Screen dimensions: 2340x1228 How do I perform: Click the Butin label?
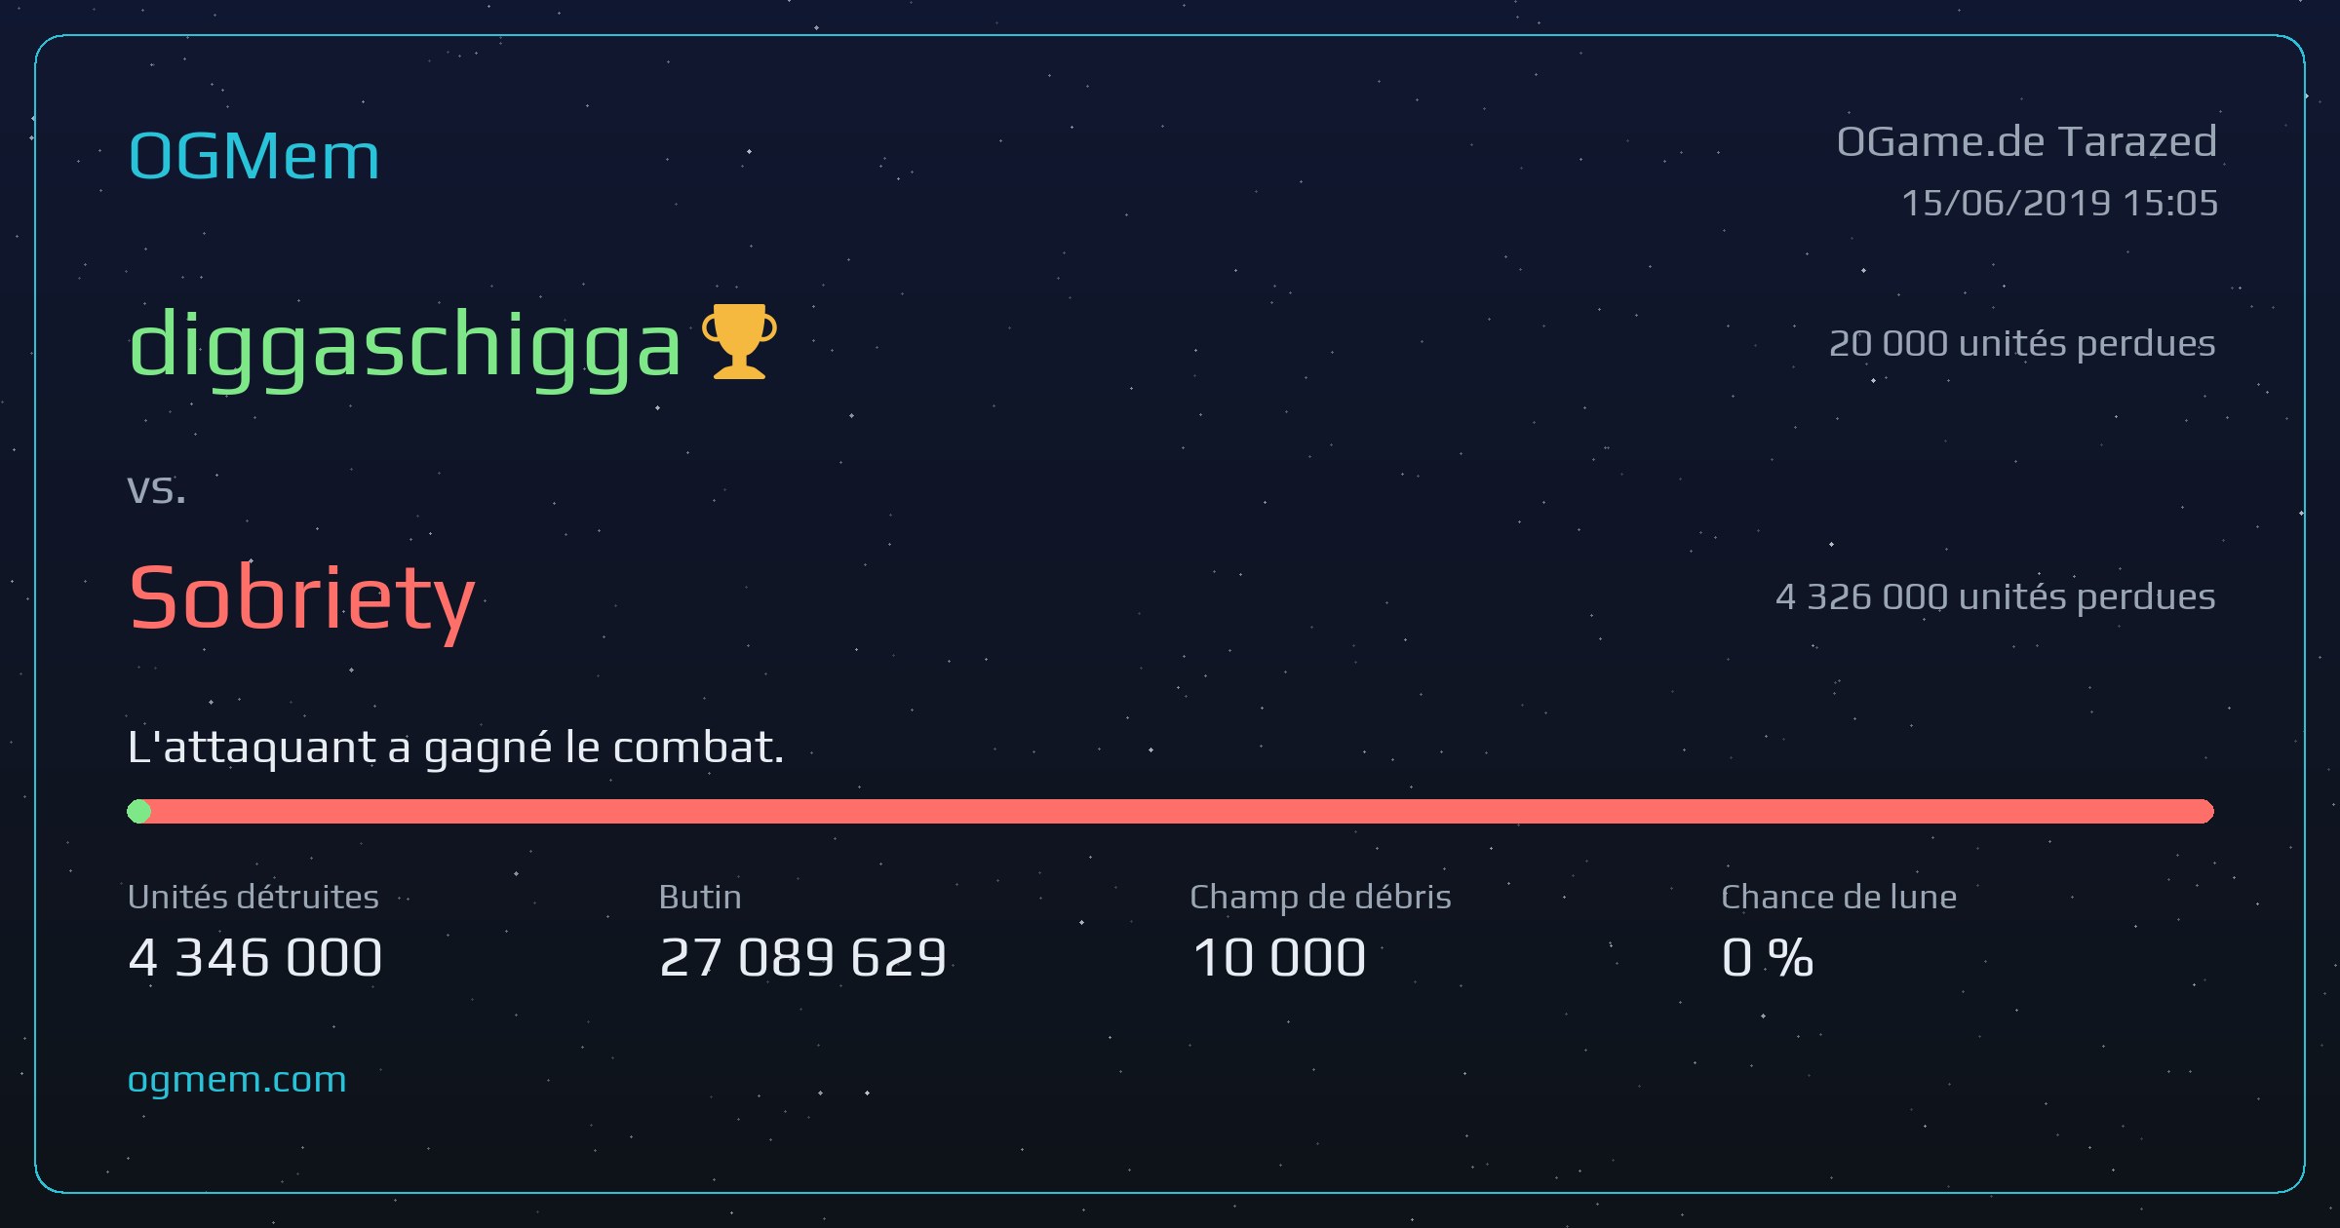tap(700, 897)
